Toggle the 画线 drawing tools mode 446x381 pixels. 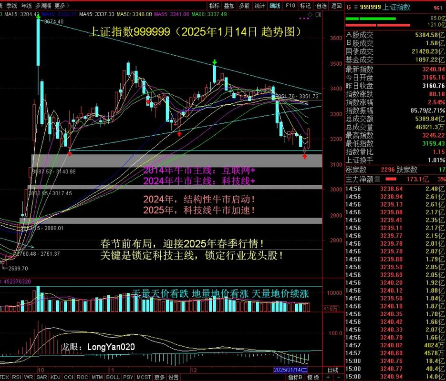point(275,6)
